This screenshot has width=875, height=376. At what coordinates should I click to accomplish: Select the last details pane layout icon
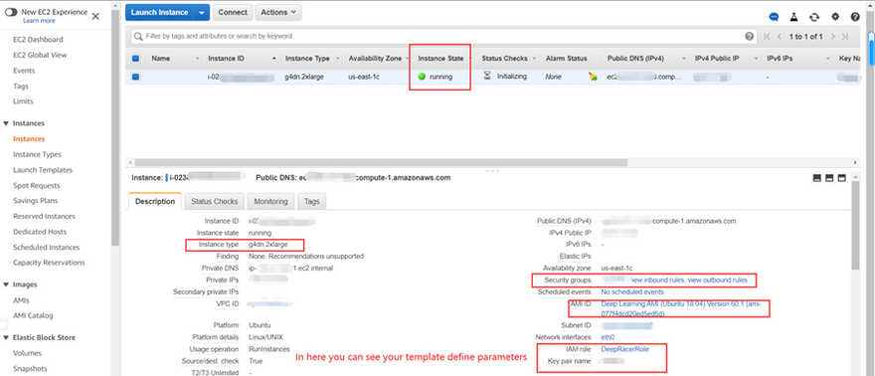(841, 178)
